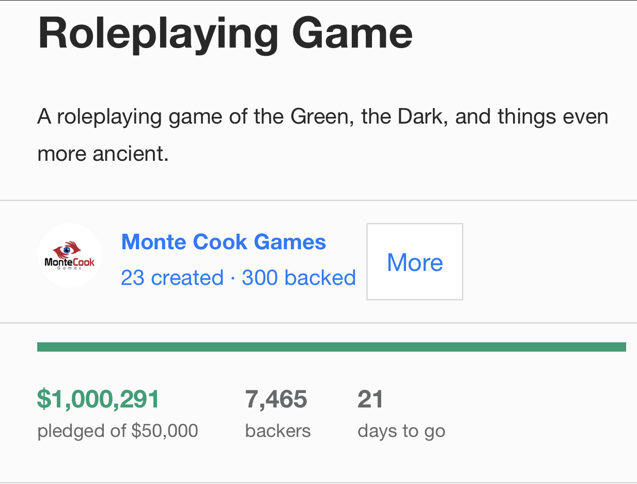Click the Monte Cook Games logo

70,255
